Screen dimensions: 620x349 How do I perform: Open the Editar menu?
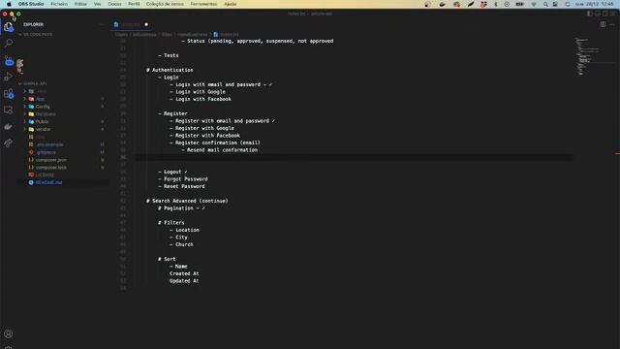tap(80, 4)
